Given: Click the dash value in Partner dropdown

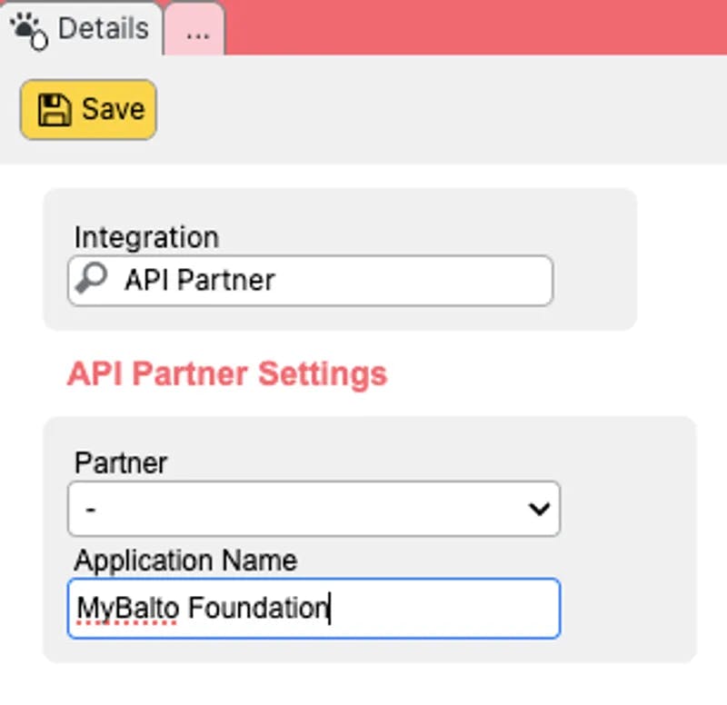Looking at the screenshot, I should click(x=91, y=510).
